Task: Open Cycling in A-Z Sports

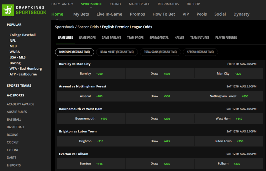Action: [13, 150]
